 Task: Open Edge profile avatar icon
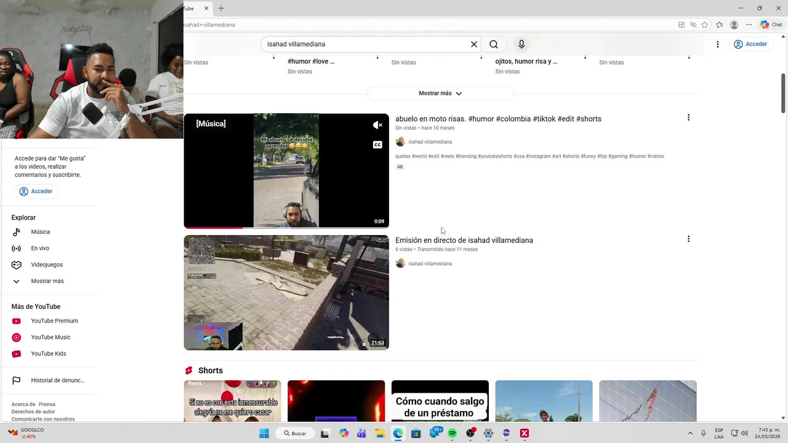click(734, 25)
